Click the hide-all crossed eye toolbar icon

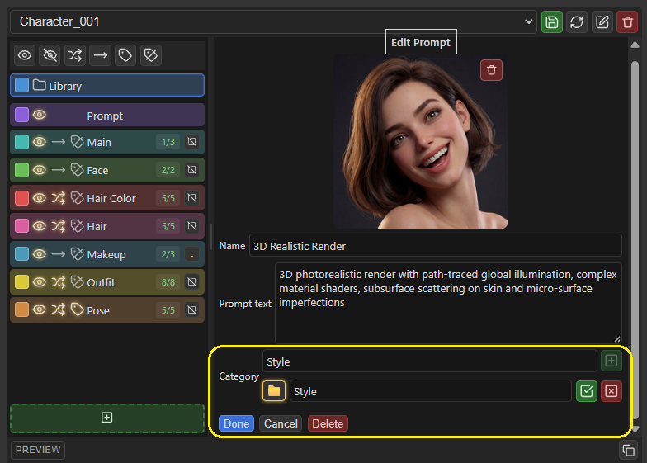pyautogui.click(x=50, y=55)
